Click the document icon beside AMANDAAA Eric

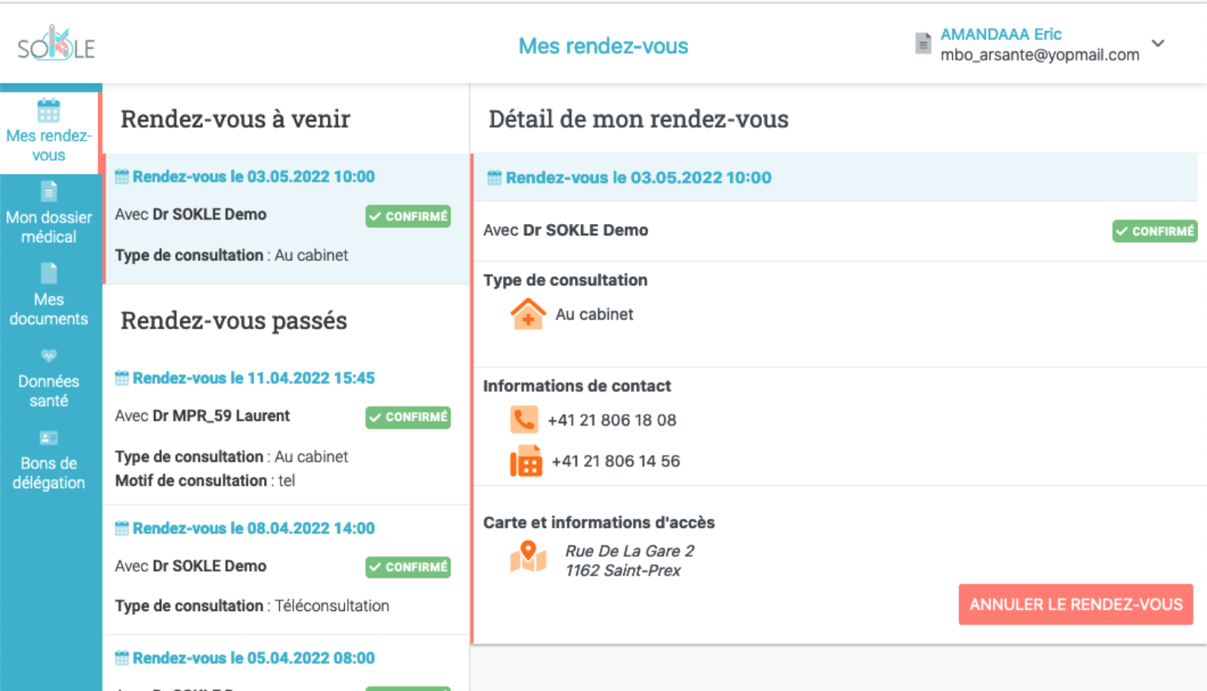(x=923, y=44)
